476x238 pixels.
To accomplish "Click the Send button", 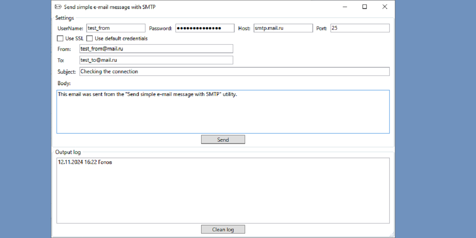I will click(223, 139).
